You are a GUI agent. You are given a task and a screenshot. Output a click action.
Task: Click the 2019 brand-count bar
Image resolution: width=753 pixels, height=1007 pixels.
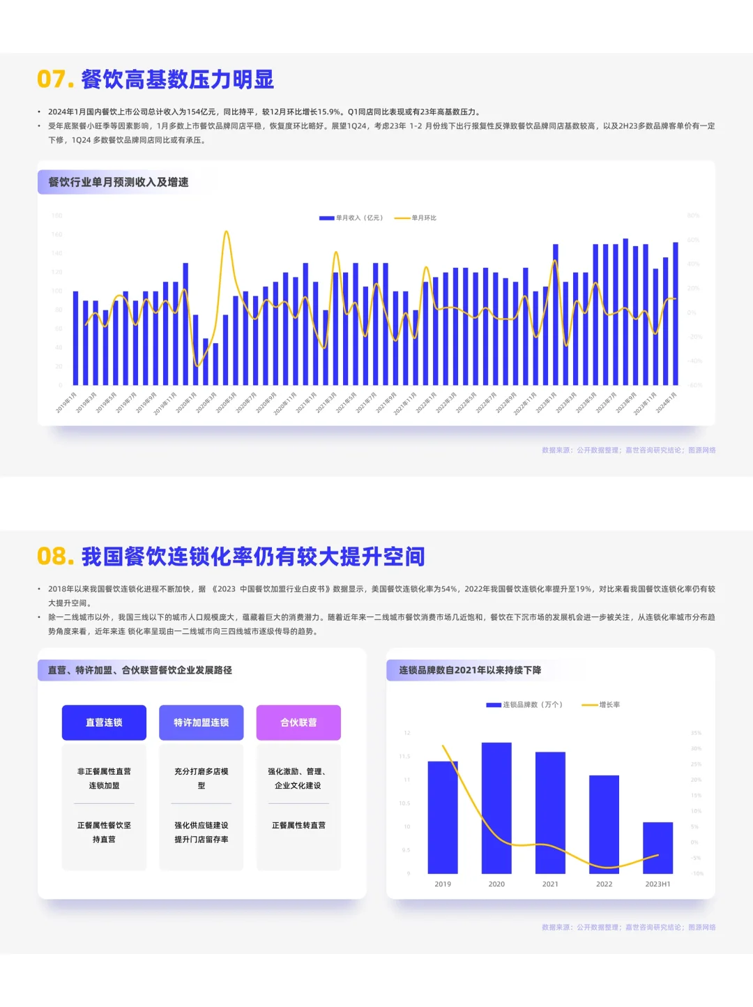443,817
